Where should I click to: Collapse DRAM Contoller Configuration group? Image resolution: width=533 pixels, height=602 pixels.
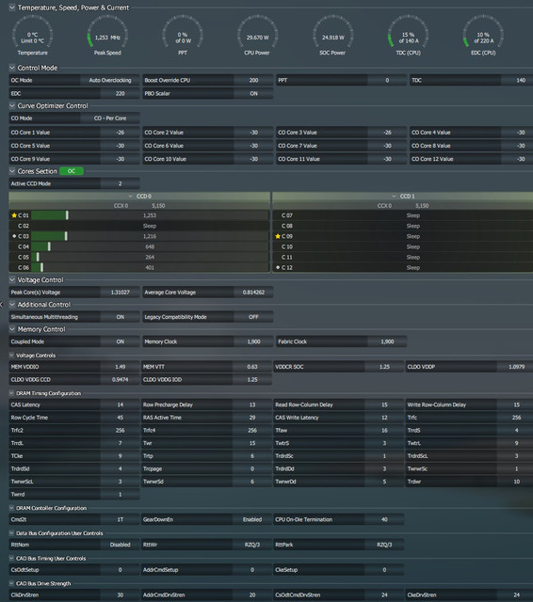(11, 508)
